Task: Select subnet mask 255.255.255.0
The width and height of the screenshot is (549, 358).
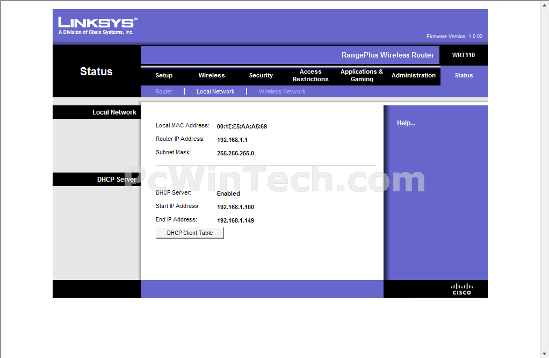Action: [235, 153]
